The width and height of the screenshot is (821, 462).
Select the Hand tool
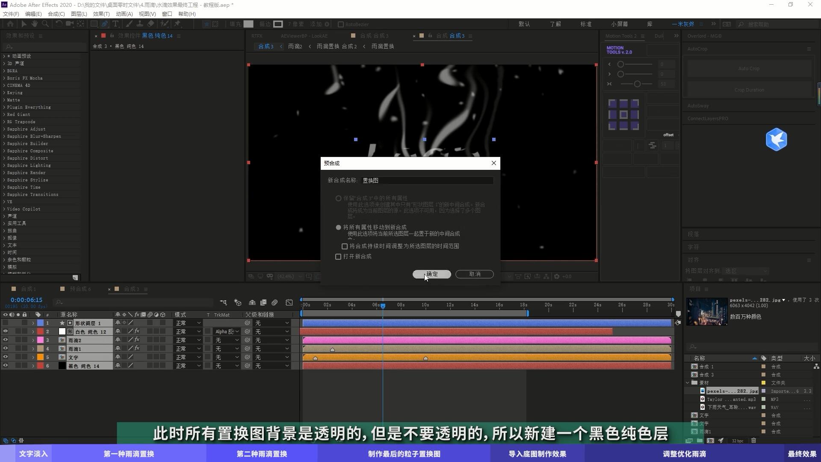(x=35, y=24)
